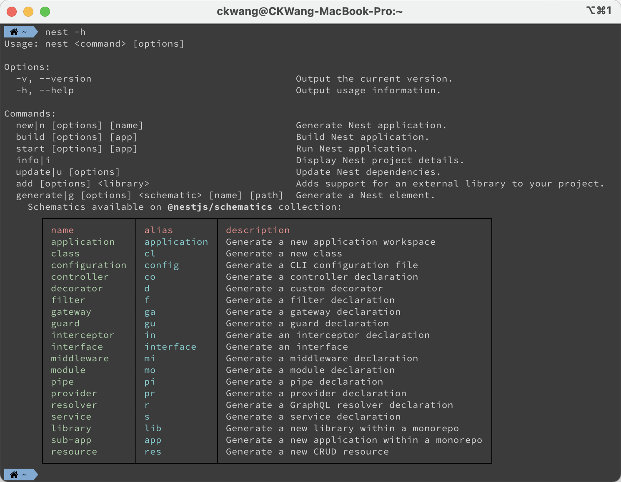Click 'Generate a GraphQL resolver declaration' description
Image resolution: width=621 pixels, height=482 pixels.
tap(340, 405)
